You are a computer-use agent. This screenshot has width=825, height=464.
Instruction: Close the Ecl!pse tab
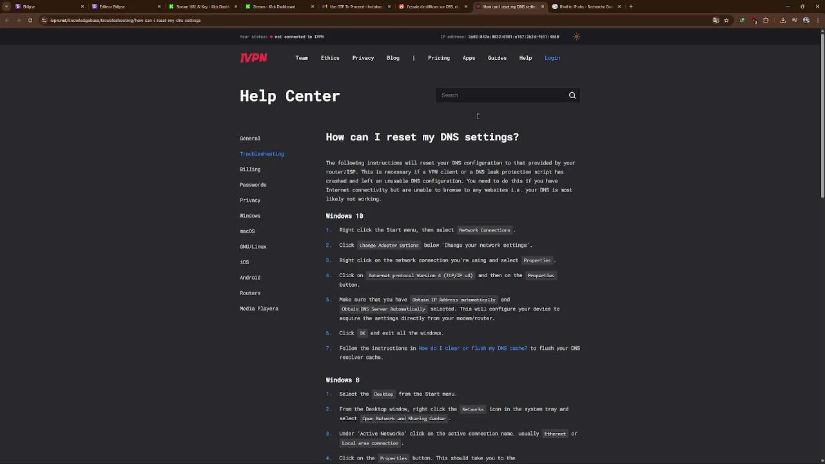tap(82, 6)
